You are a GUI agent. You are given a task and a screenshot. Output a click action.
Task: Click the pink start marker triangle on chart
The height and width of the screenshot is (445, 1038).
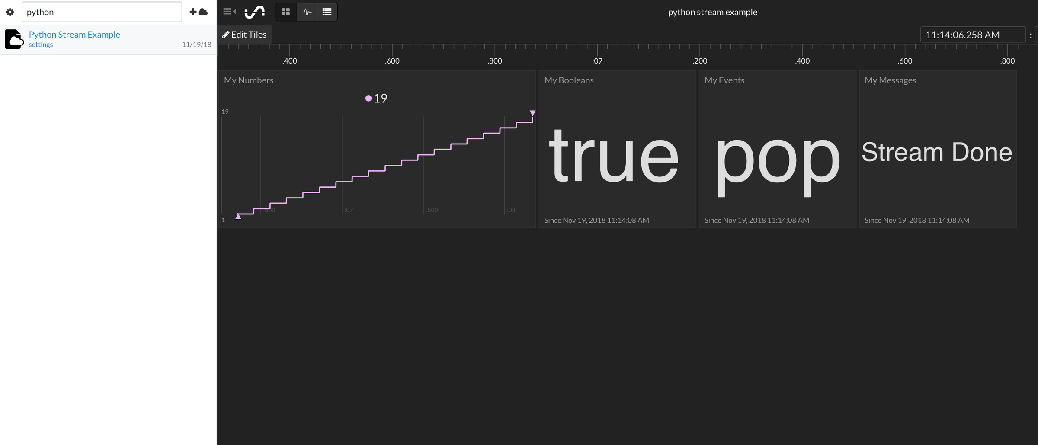pos(238,216)
